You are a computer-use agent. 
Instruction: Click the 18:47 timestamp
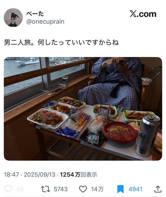tap(12, 175)
